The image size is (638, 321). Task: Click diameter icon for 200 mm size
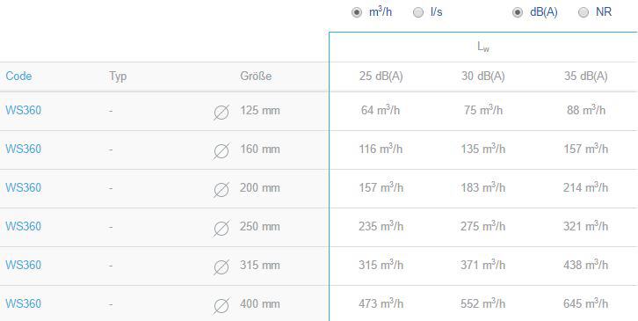tap(221, 189)
